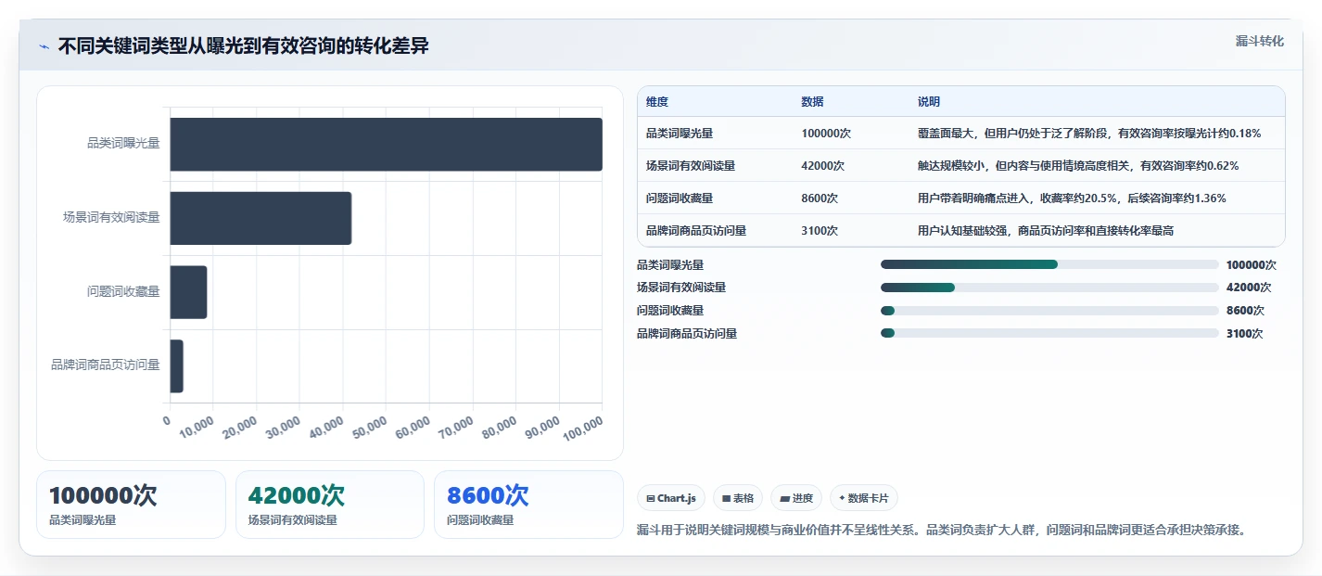Click chart y-axis label 品类词曝光量

coord(123,143)
